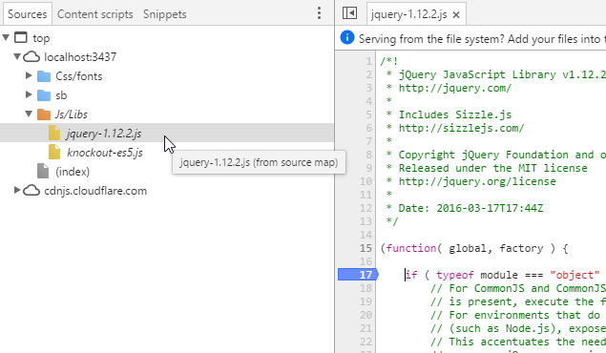Expand the Css/fonts folder
606x353 pixels.
point(29,75)
